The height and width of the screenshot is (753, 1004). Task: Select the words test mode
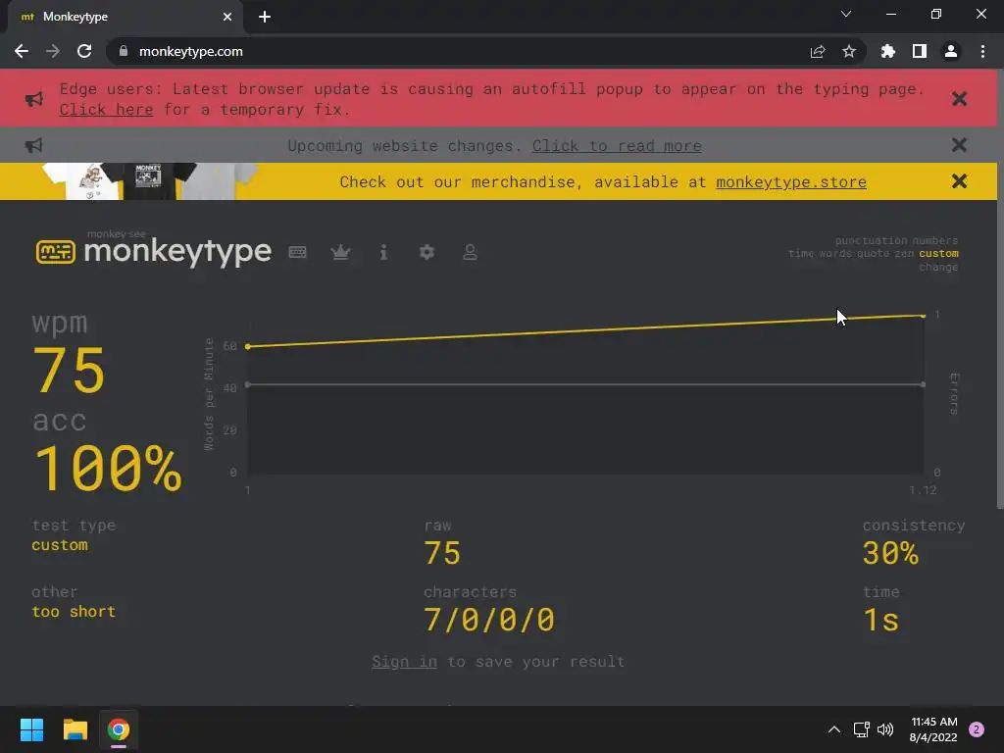coord(835,254)
